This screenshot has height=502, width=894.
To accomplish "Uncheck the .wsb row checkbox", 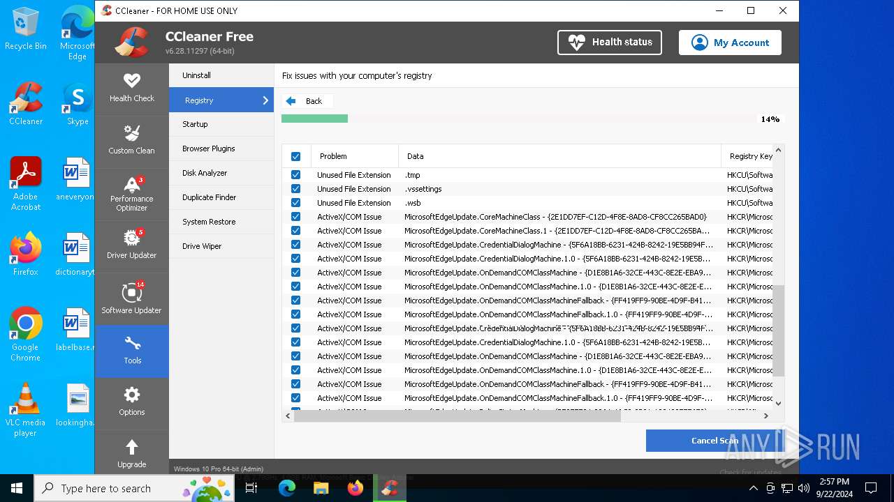I will coord(295,203).
